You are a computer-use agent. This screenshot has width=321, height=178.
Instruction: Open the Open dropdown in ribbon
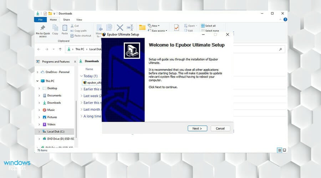pyautogui.click(x=190, y=26)
